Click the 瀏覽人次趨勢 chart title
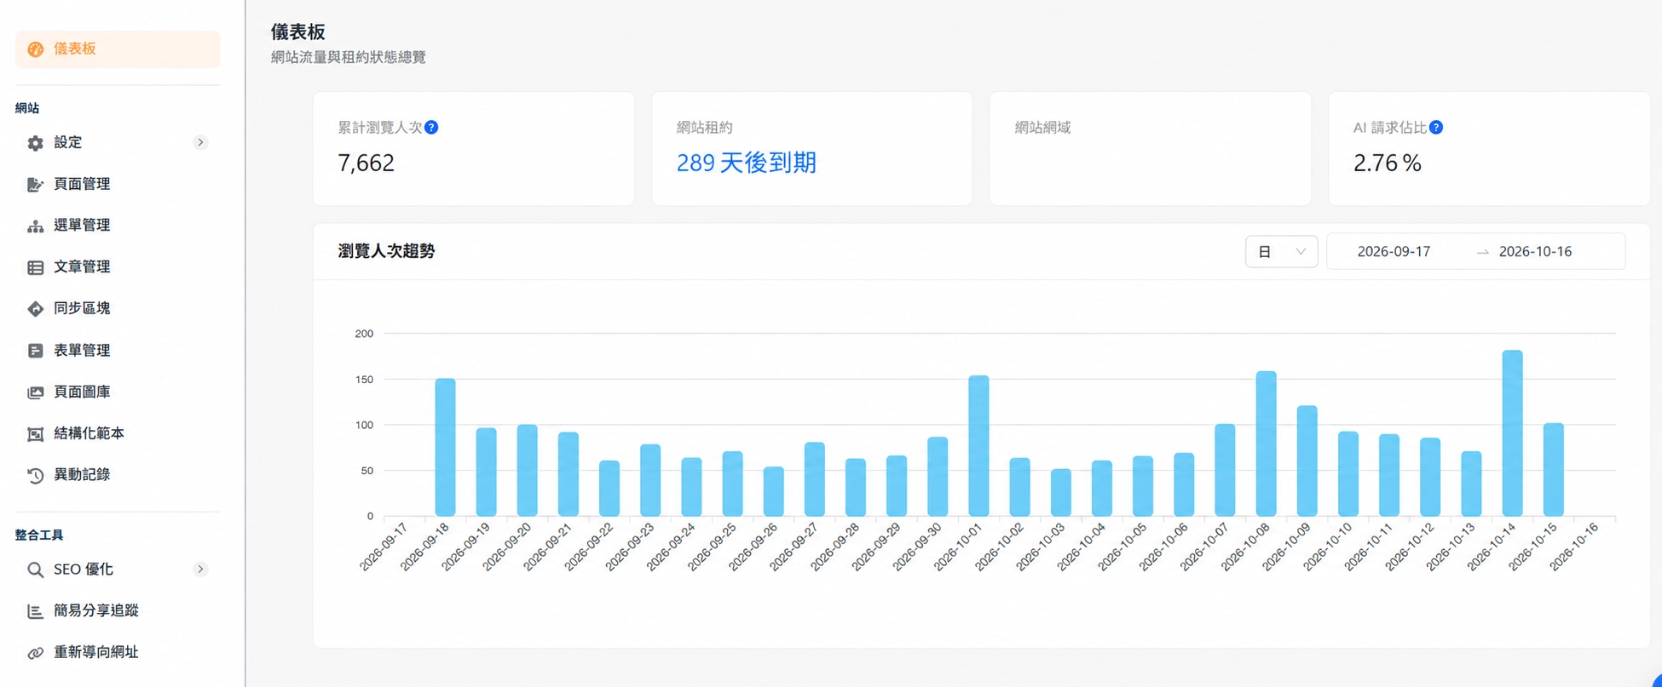 (x=386, y=251)
